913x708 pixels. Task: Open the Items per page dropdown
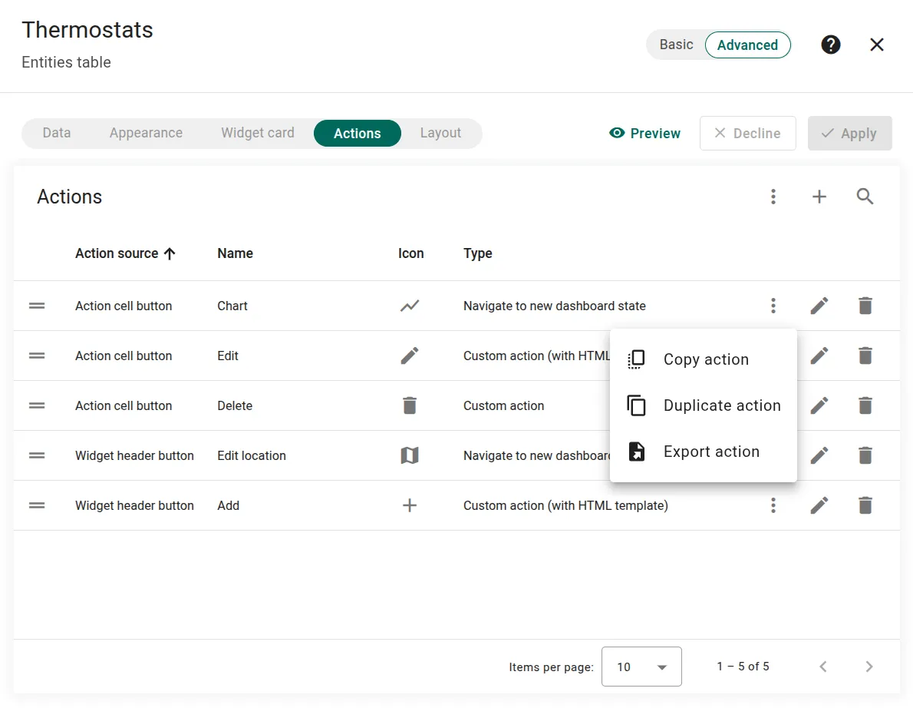[641, 667]
